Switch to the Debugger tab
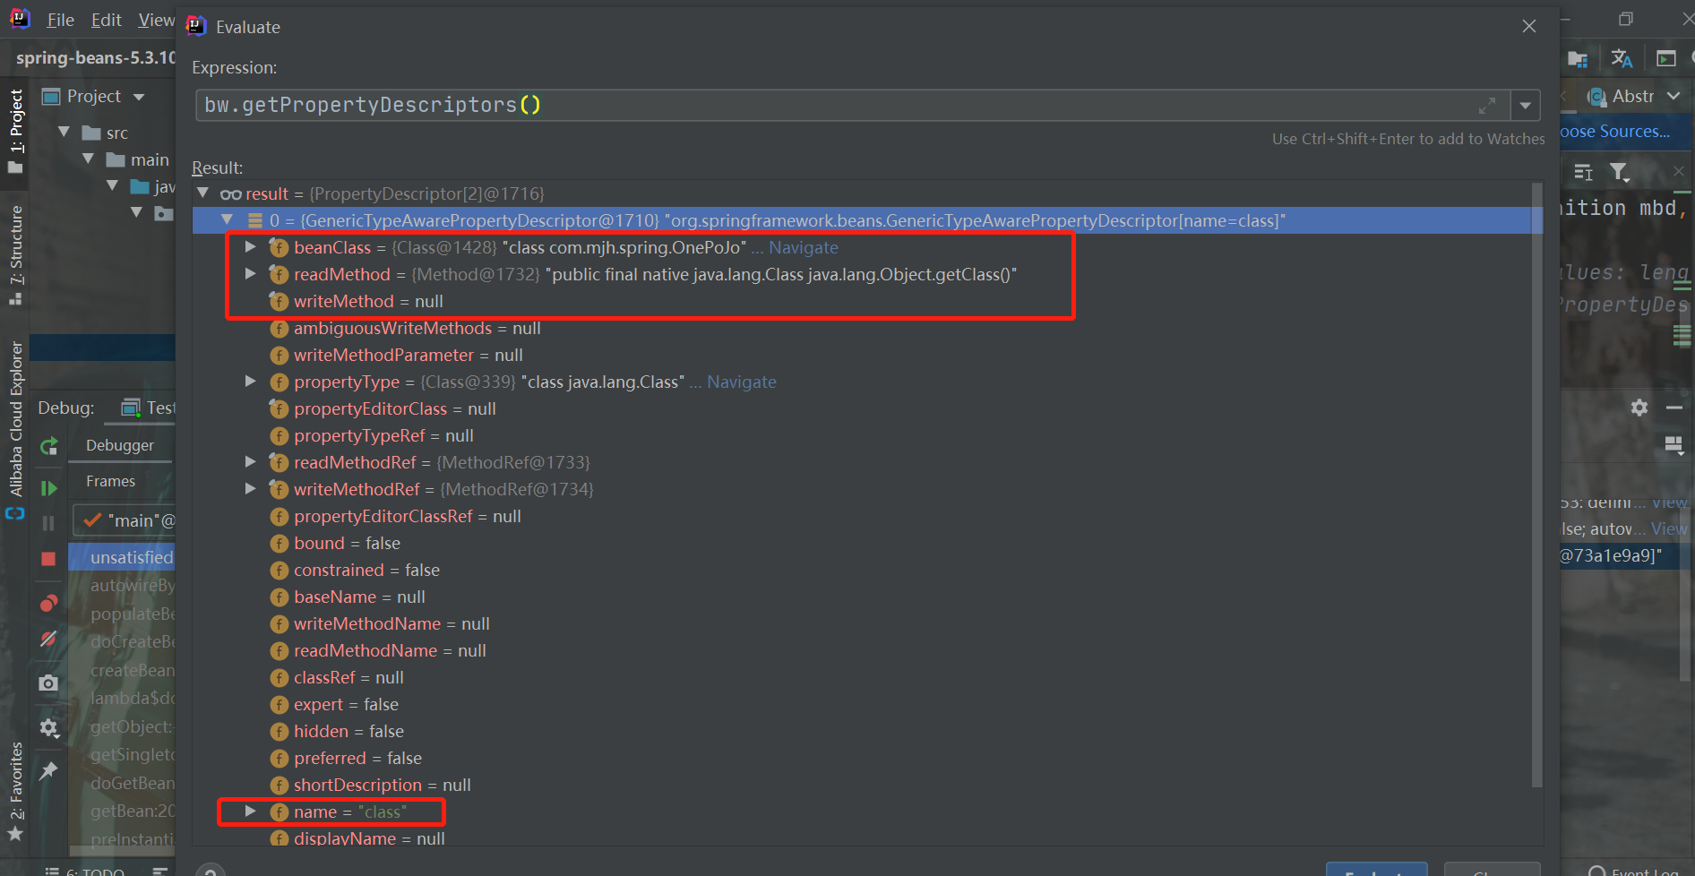1695x876 pixels. [120, 445]
